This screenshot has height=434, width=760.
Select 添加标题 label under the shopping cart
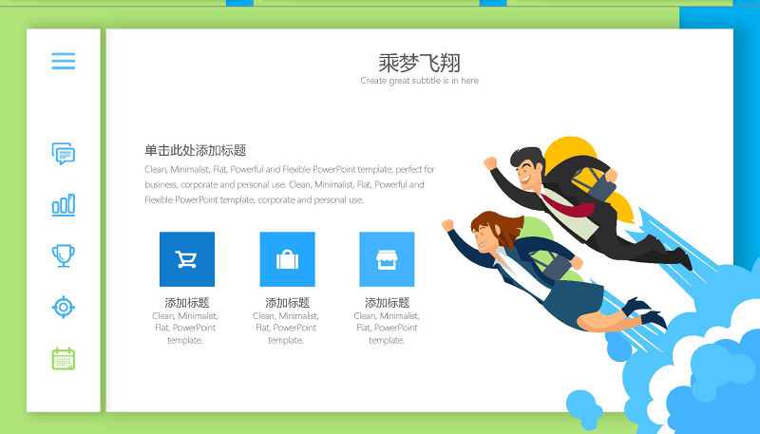click(186, 303)
